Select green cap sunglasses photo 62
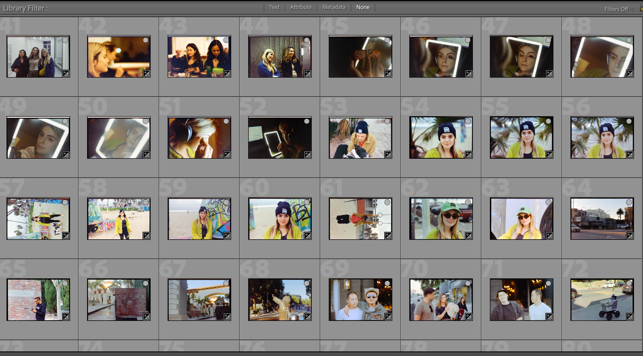Image resolution: width=643 pixels, height=356 pixels. (x=441, y=219)
